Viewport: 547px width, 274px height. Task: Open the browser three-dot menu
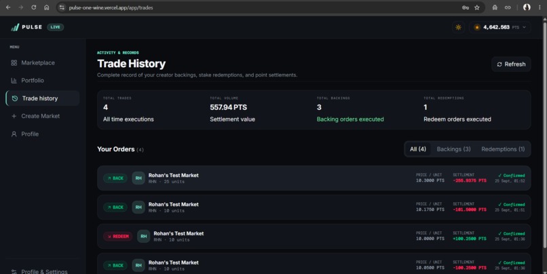tap(540, 7)
